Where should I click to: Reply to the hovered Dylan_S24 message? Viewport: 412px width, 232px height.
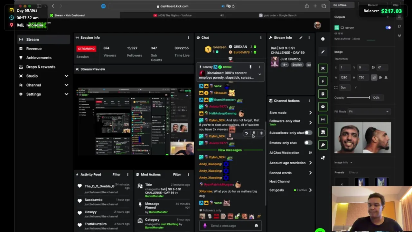click(x=246, y=133)
